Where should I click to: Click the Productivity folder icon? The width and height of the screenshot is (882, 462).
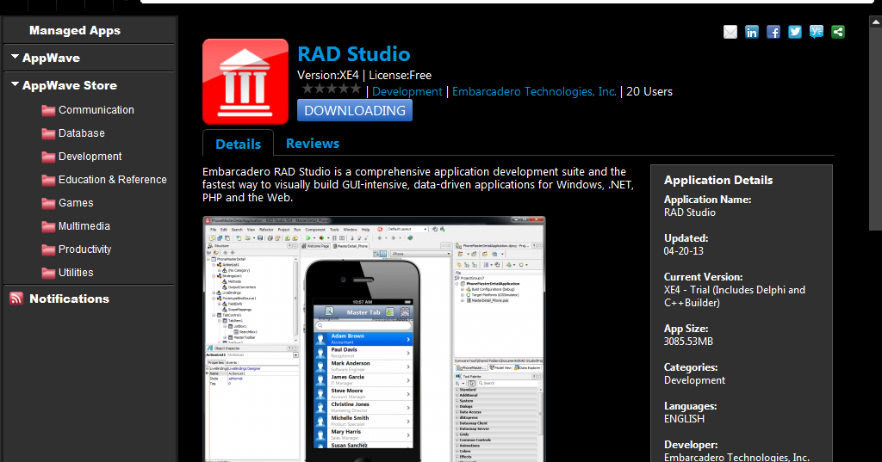click(48, 249)
